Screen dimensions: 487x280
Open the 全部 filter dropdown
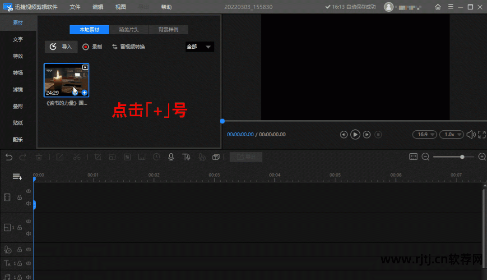point(199,47)
